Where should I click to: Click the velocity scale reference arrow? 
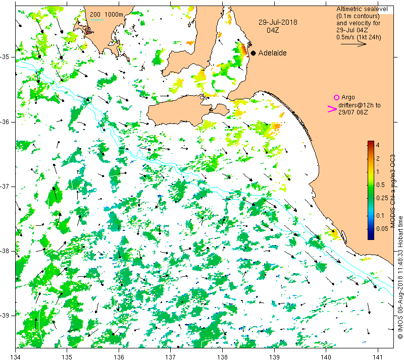click(x=353, y=44)
